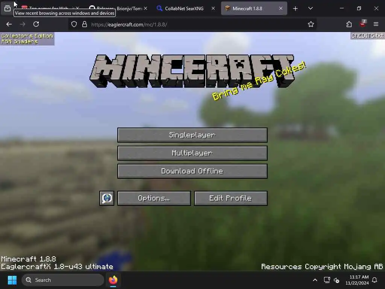The image size is (385, 289).
Task: Open the Edit Profile screen
Action: click(230, 198)
